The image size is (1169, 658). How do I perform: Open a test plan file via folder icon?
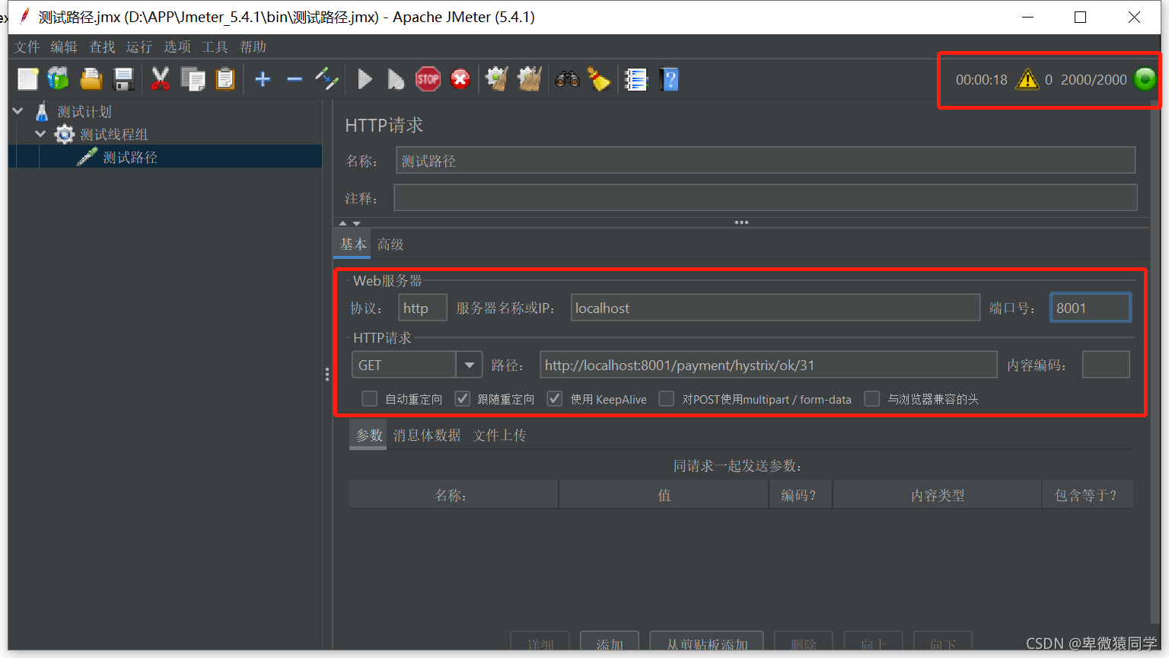(91, 79)
